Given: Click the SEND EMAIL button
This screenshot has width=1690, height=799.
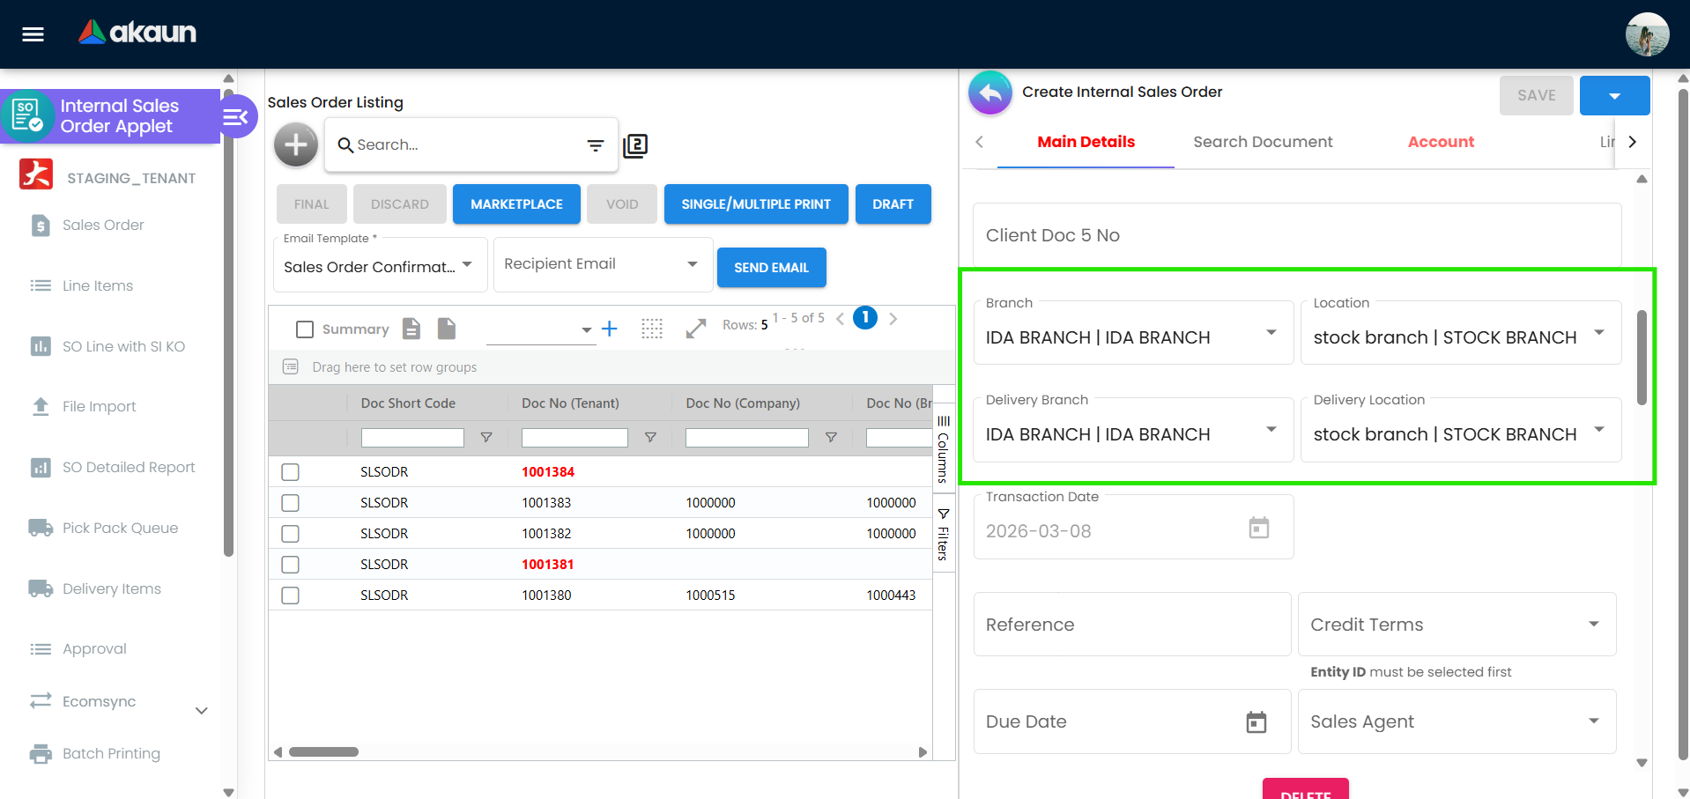Looking at the screenshot, I should click(771, 268).
